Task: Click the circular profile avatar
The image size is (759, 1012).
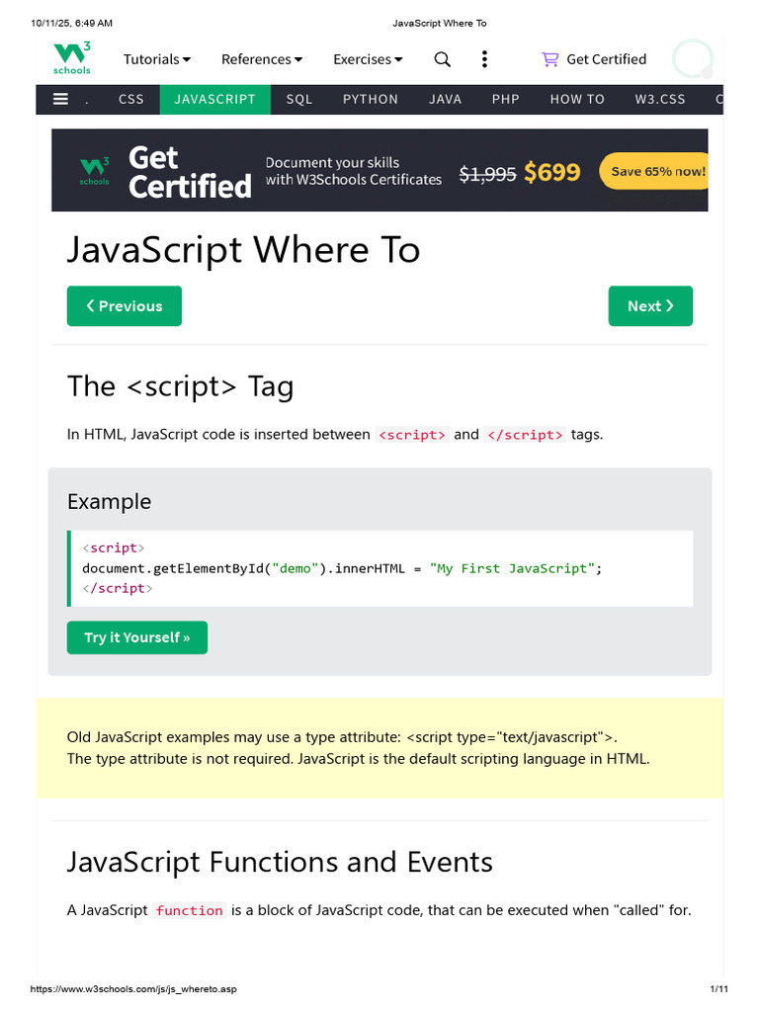Action: [x=693, y=59]
